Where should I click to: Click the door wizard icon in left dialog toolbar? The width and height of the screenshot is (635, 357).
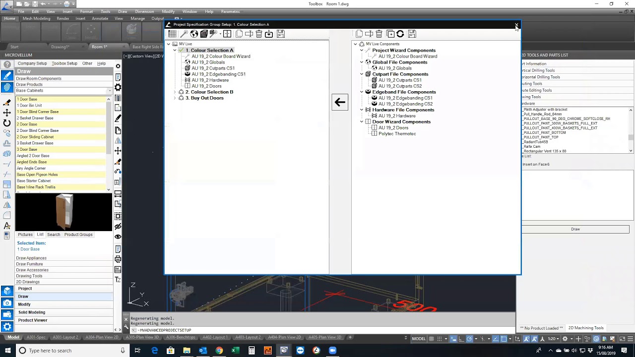click(x=227, y=34)
